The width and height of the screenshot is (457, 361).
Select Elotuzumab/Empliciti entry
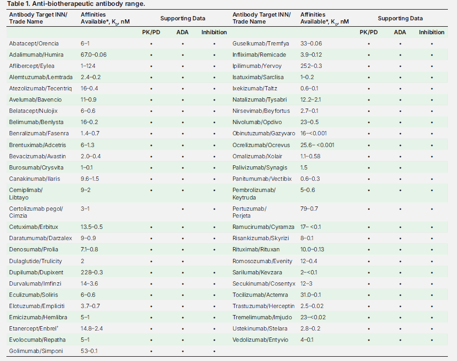point(37,306)
